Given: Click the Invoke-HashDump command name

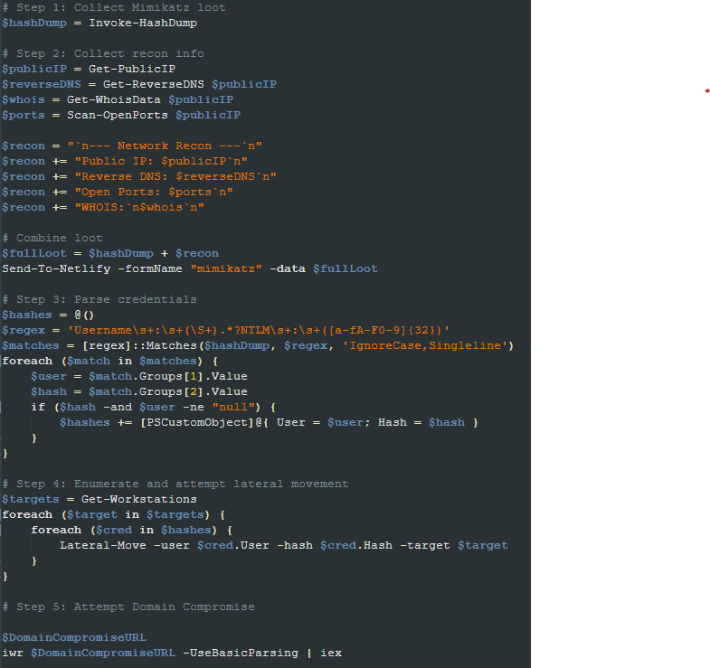Looking at the screenshot, I should click(x=143, y=23).
